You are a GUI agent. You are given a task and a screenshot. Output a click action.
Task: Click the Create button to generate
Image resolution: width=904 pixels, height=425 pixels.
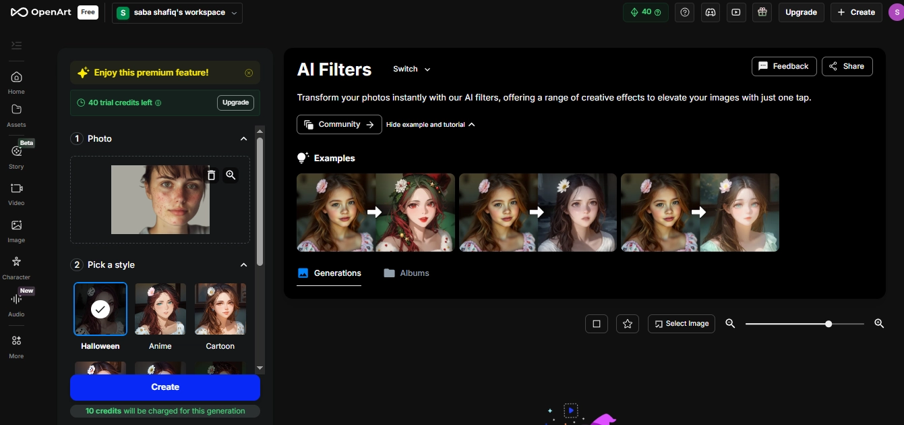click(x=164, y=387)
